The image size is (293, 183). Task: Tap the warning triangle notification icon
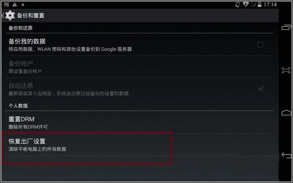(x=15, y=5)
